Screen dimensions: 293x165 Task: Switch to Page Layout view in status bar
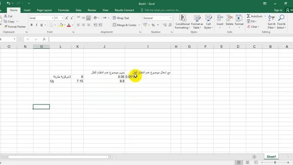pos(247,162)
